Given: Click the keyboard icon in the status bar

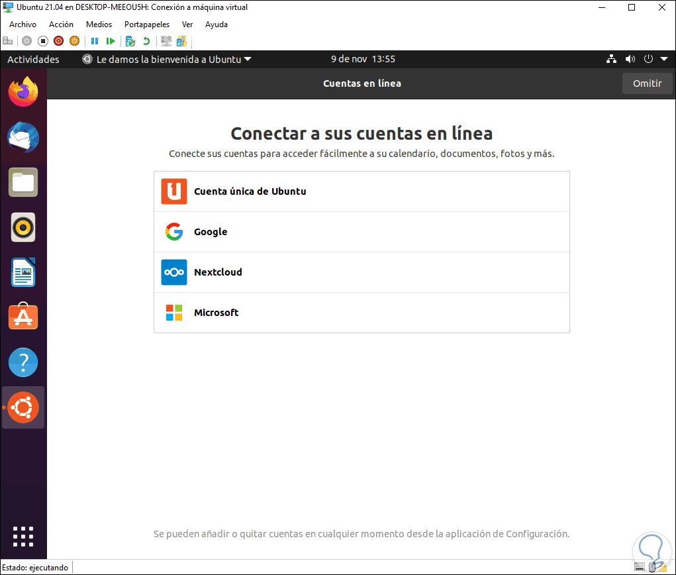Looking at the screenshot, I should tap(640, 567).
